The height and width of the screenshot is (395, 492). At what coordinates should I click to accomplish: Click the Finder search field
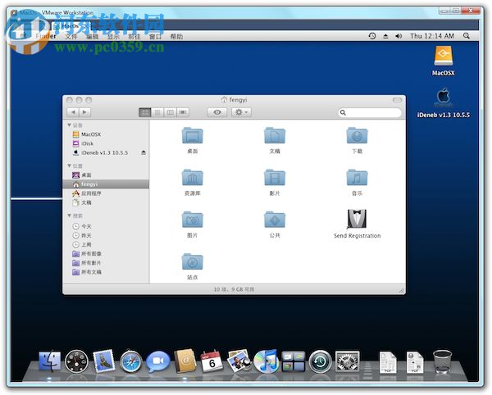tap(370, 111)
